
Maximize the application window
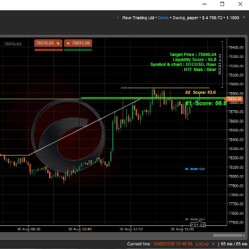tap(222, 4)
